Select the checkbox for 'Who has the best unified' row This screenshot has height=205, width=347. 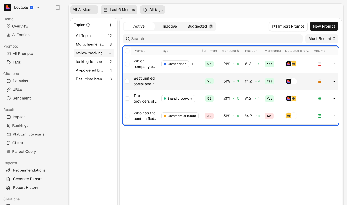(127, 116)
